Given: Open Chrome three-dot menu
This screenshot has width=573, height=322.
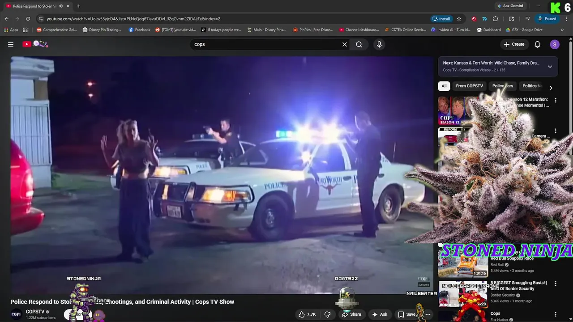Looking at the screenshot, I should [566, 19].
